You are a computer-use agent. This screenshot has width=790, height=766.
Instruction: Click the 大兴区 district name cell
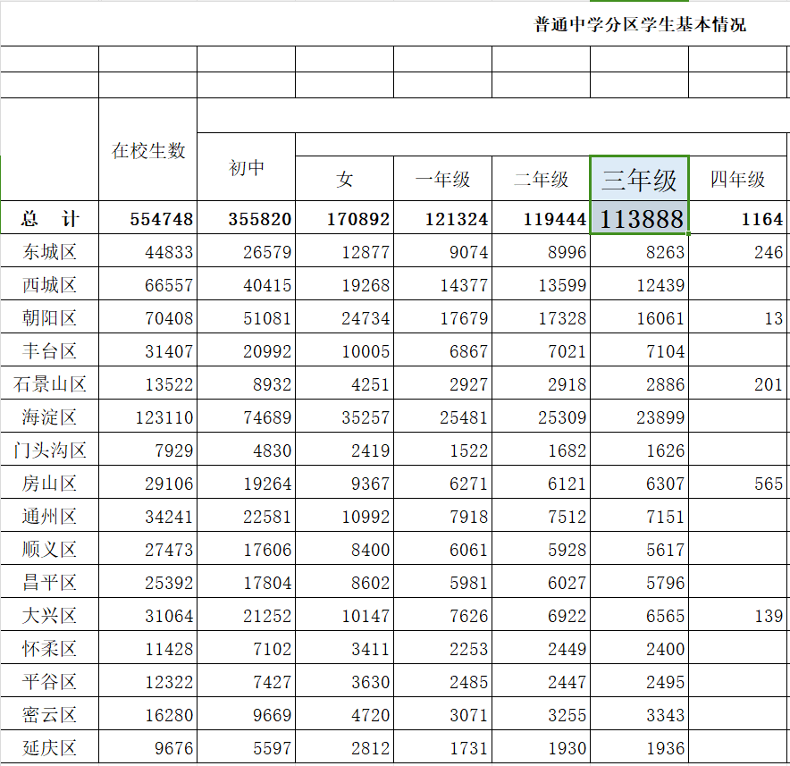(49, 616)
